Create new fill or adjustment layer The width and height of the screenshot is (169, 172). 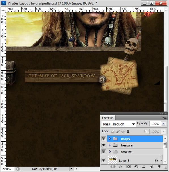tap(136, 167)
